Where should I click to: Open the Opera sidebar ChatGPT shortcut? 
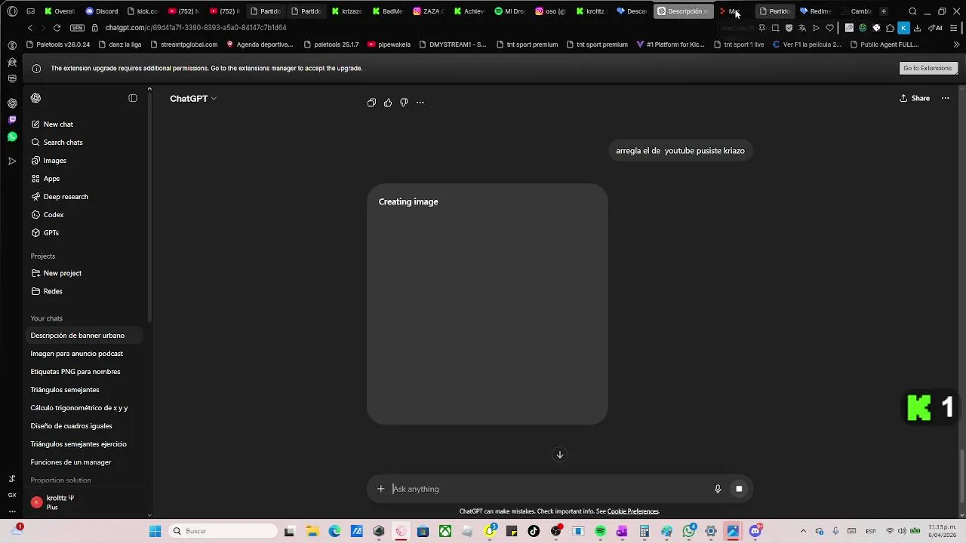[12, 103]
